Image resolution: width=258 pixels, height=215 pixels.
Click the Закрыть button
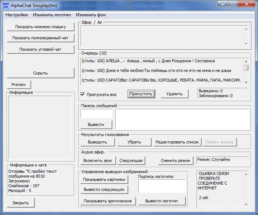pos(21,203)
